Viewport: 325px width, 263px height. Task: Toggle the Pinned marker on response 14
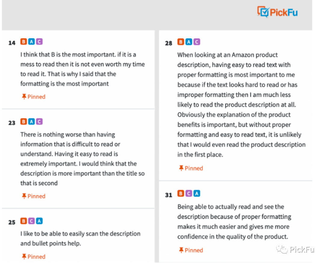(x=34, y=97)
